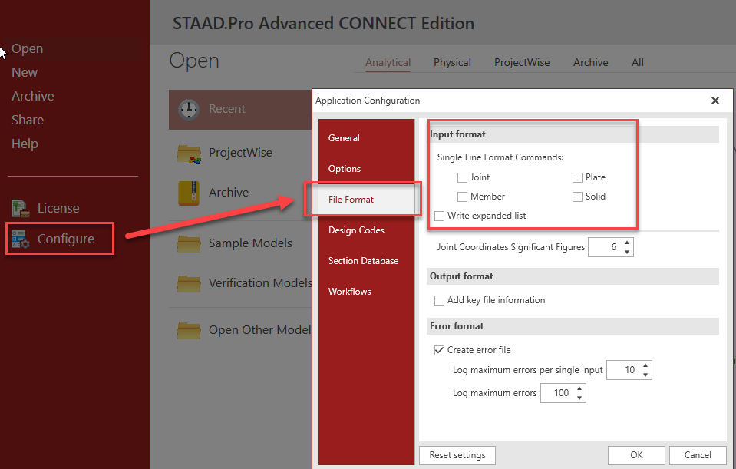The image size is (736, 469).
Task: Open the Section Database tab
Action: [x=367, y=261]
